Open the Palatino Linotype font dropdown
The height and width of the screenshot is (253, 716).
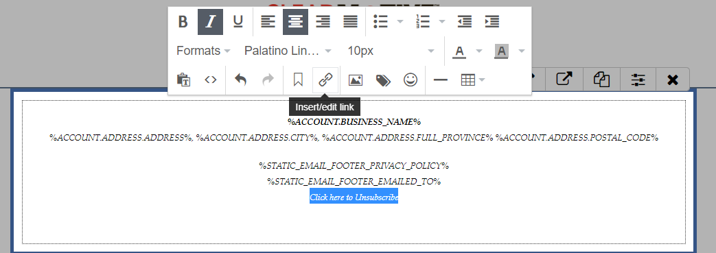288,51
